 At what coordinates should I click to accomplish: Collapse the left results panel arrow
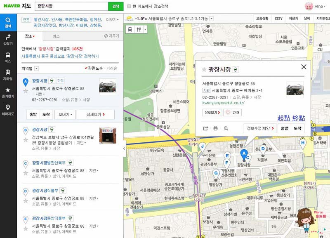[x=124, y=148]
